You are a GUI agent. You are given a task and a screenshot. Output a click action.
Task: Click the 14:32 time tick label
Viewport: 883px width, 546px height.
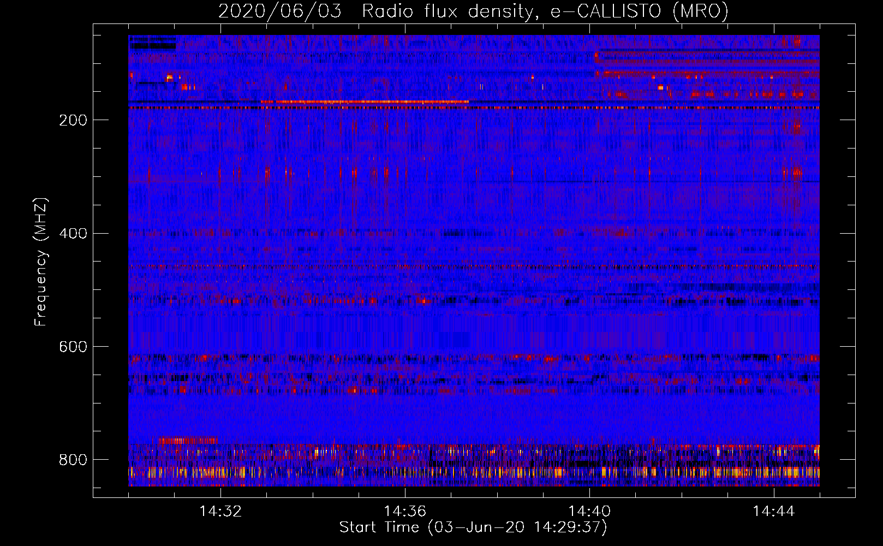pos(220,512)
